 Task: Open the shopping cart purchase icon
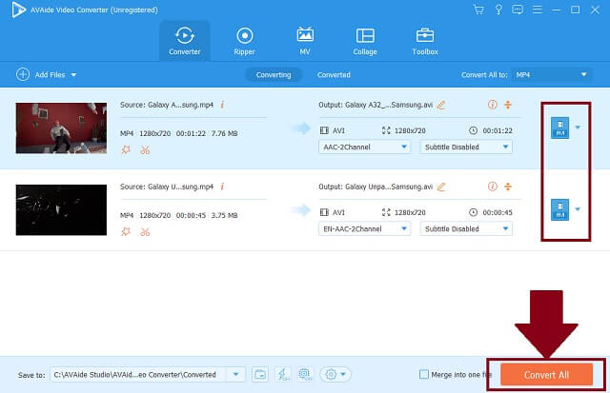pyautogui.click(x=478, y=10)
